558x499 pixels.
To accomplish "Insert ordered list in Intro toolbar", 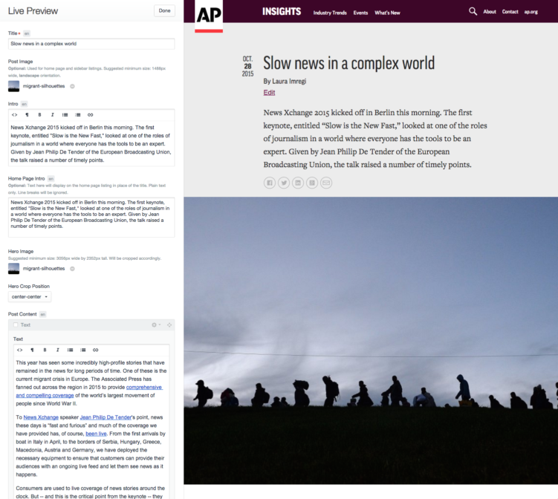I will 77,115.
